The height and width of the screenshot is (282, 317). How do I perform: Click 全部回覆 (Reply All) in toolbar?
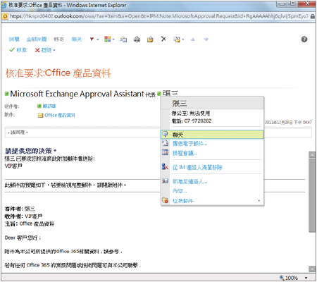37,39
